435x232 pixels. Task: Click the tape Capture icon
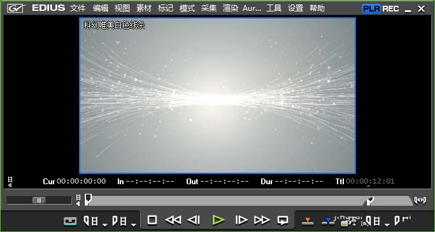pyautogui.click(x=70, y=221)
